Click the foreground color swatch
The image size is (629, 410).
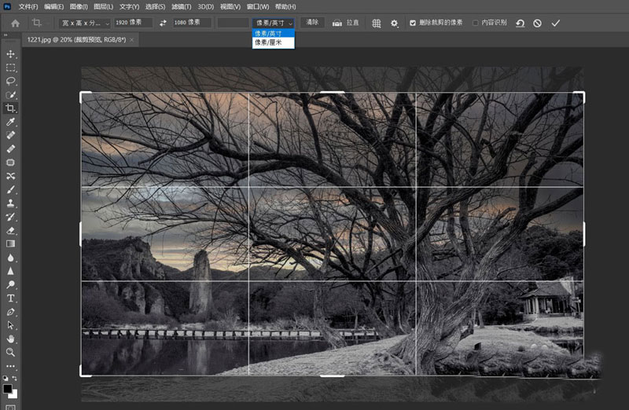8,388
